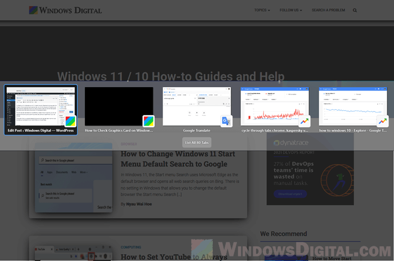
Task: Click the dynatrace DevOps report advertisement
Action: pyautogui.click(x=310, y=169)
